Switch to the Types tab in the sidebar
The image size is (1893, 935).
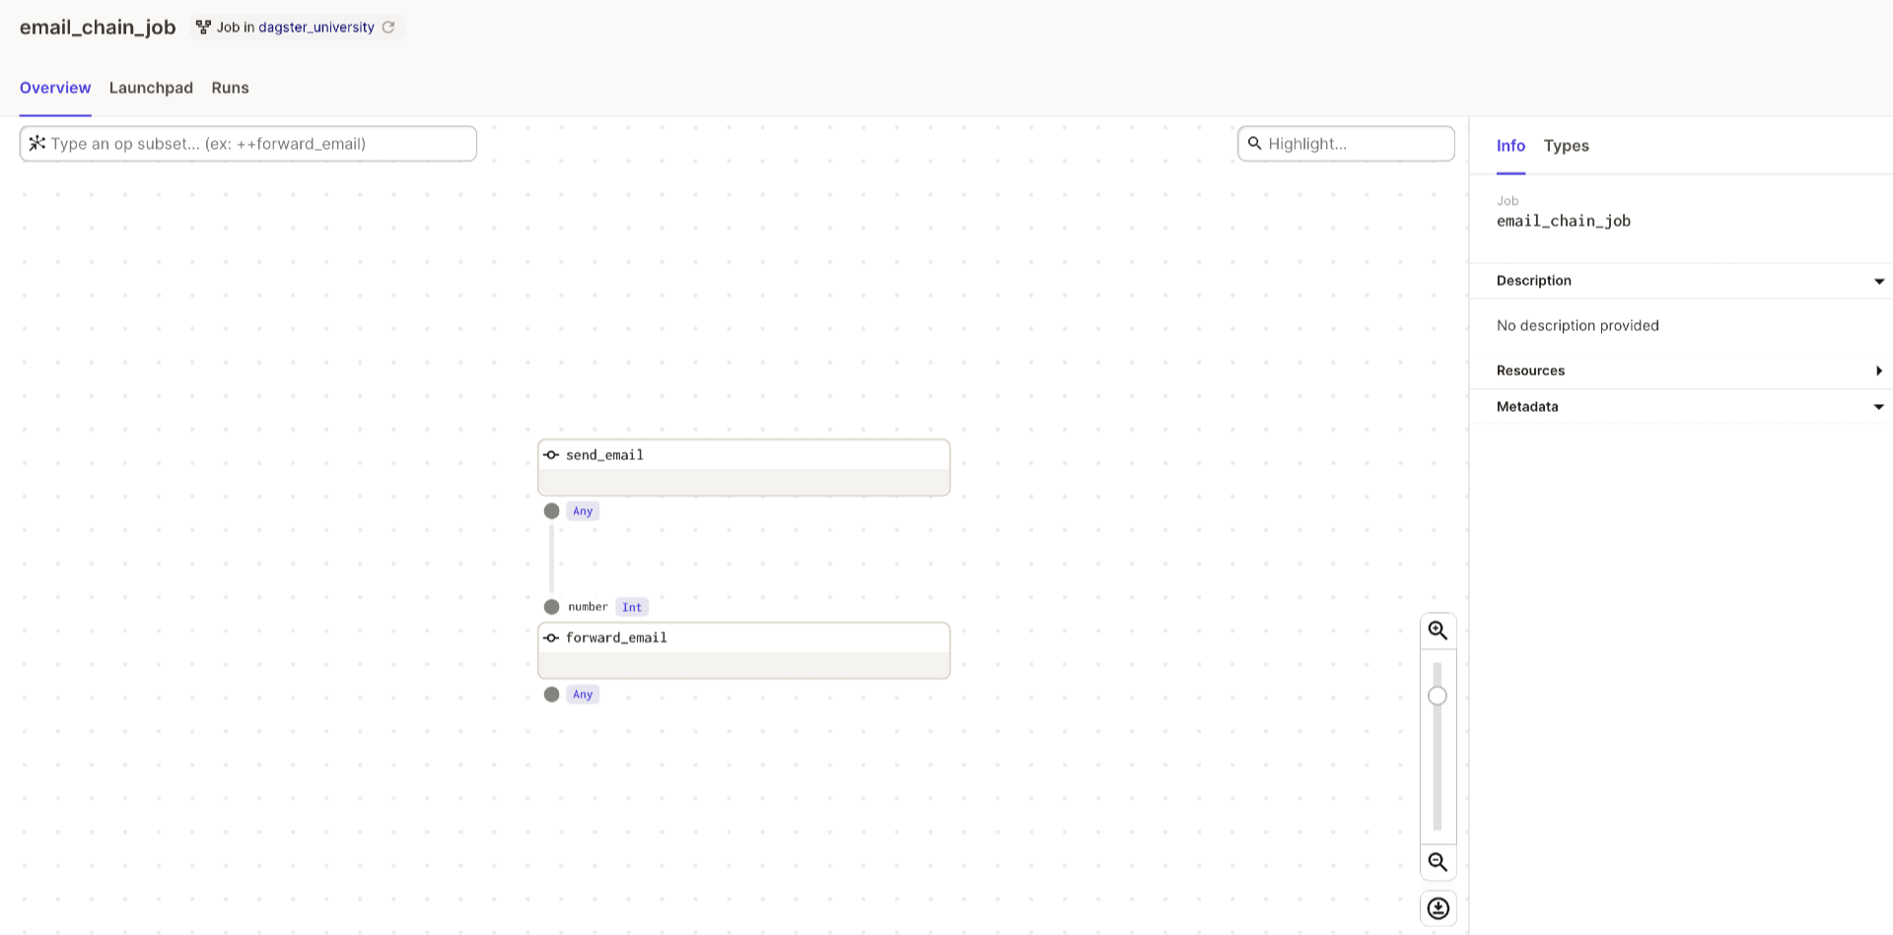click(x=1566, y=145)
